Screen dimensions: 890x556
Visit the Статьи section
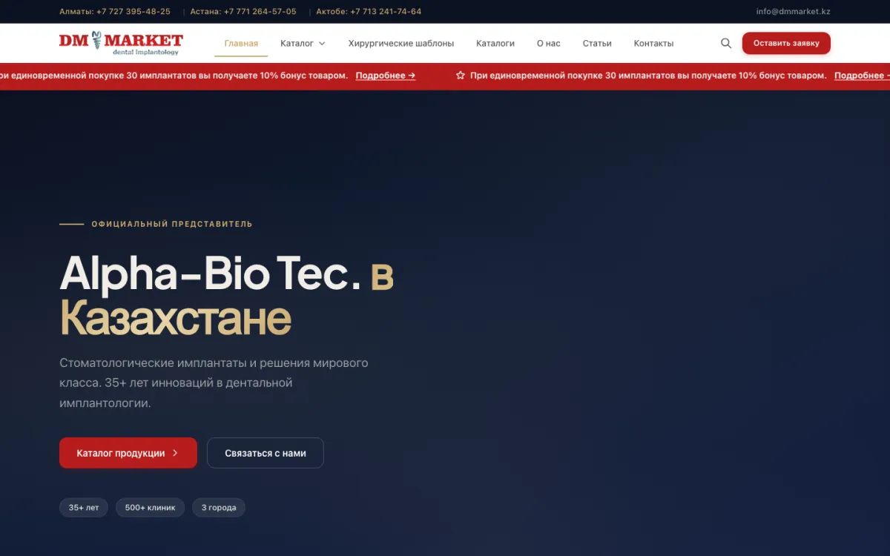(597, 43)
